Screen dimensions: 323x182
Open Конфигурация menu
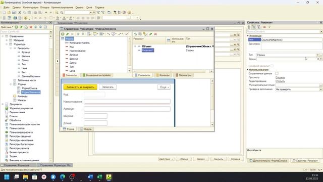[x=31, y=8]
